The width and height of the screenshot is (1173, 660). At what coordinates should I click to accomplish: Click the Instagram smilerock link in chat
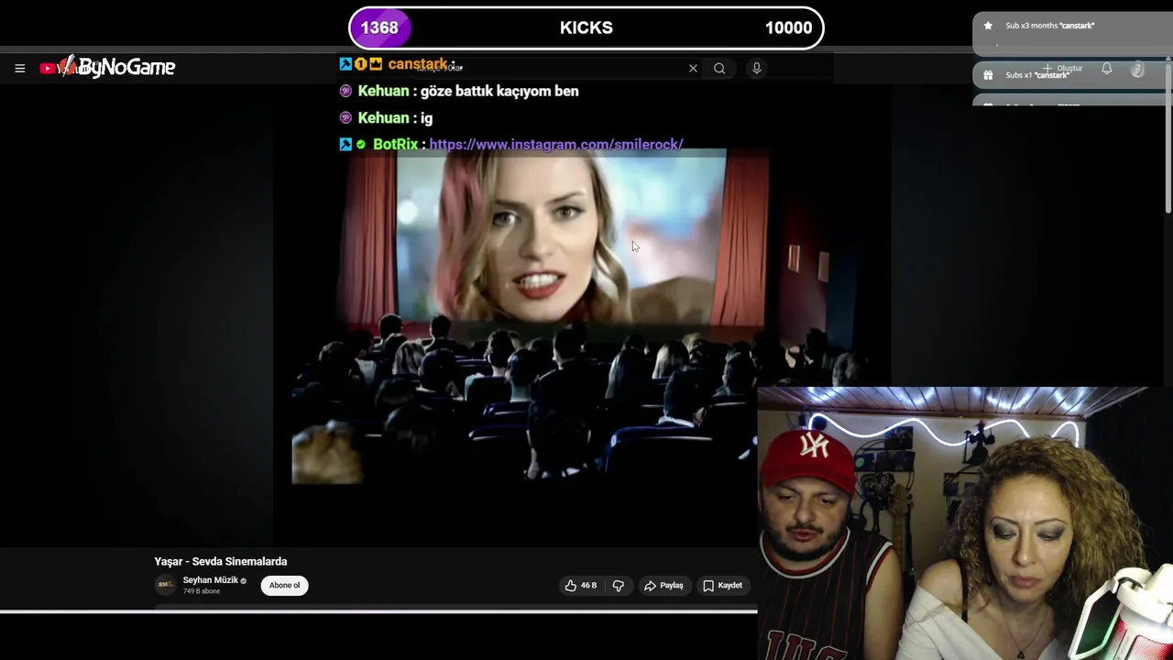pyautogui.click(x=556, y=144)
